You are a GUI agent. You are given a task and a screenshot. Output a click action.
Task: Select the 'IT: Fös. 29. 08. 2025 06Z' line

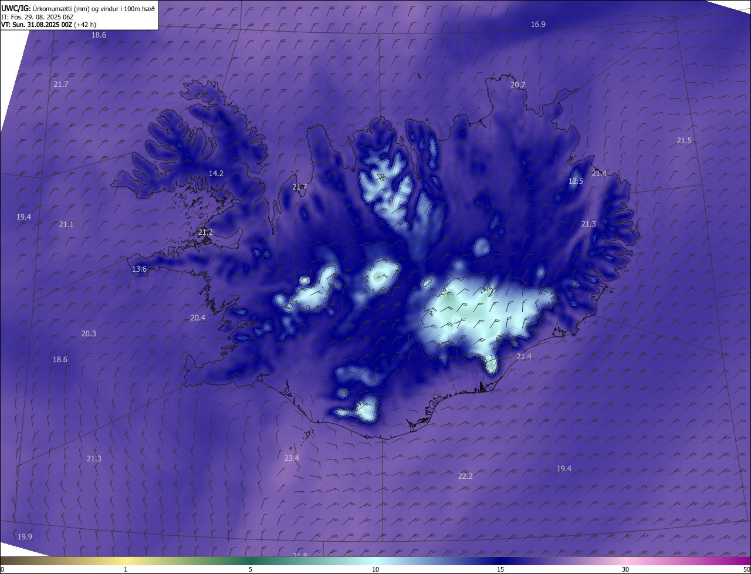37,17
